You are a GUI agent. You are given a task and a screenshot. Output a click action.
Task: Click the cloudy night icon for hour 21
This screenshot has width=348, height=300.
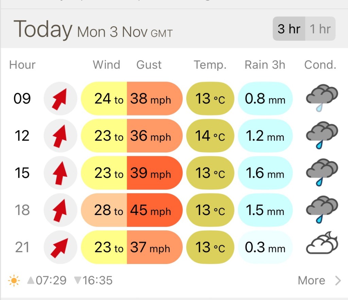[x=321, y=243]
